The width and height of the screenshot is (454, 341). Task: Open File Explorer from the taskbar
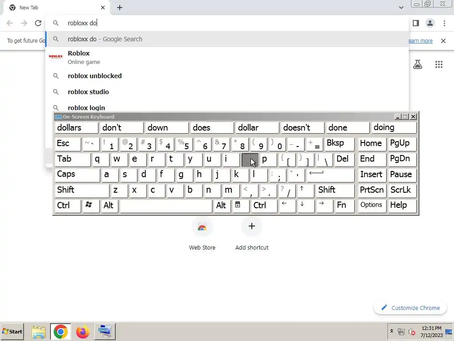click(x=39, y=332)
